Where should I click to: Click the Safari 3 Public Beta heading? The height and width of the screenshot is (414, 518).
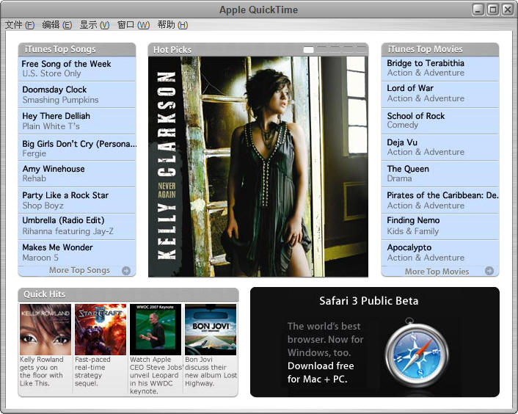click(x=368, y=301)
